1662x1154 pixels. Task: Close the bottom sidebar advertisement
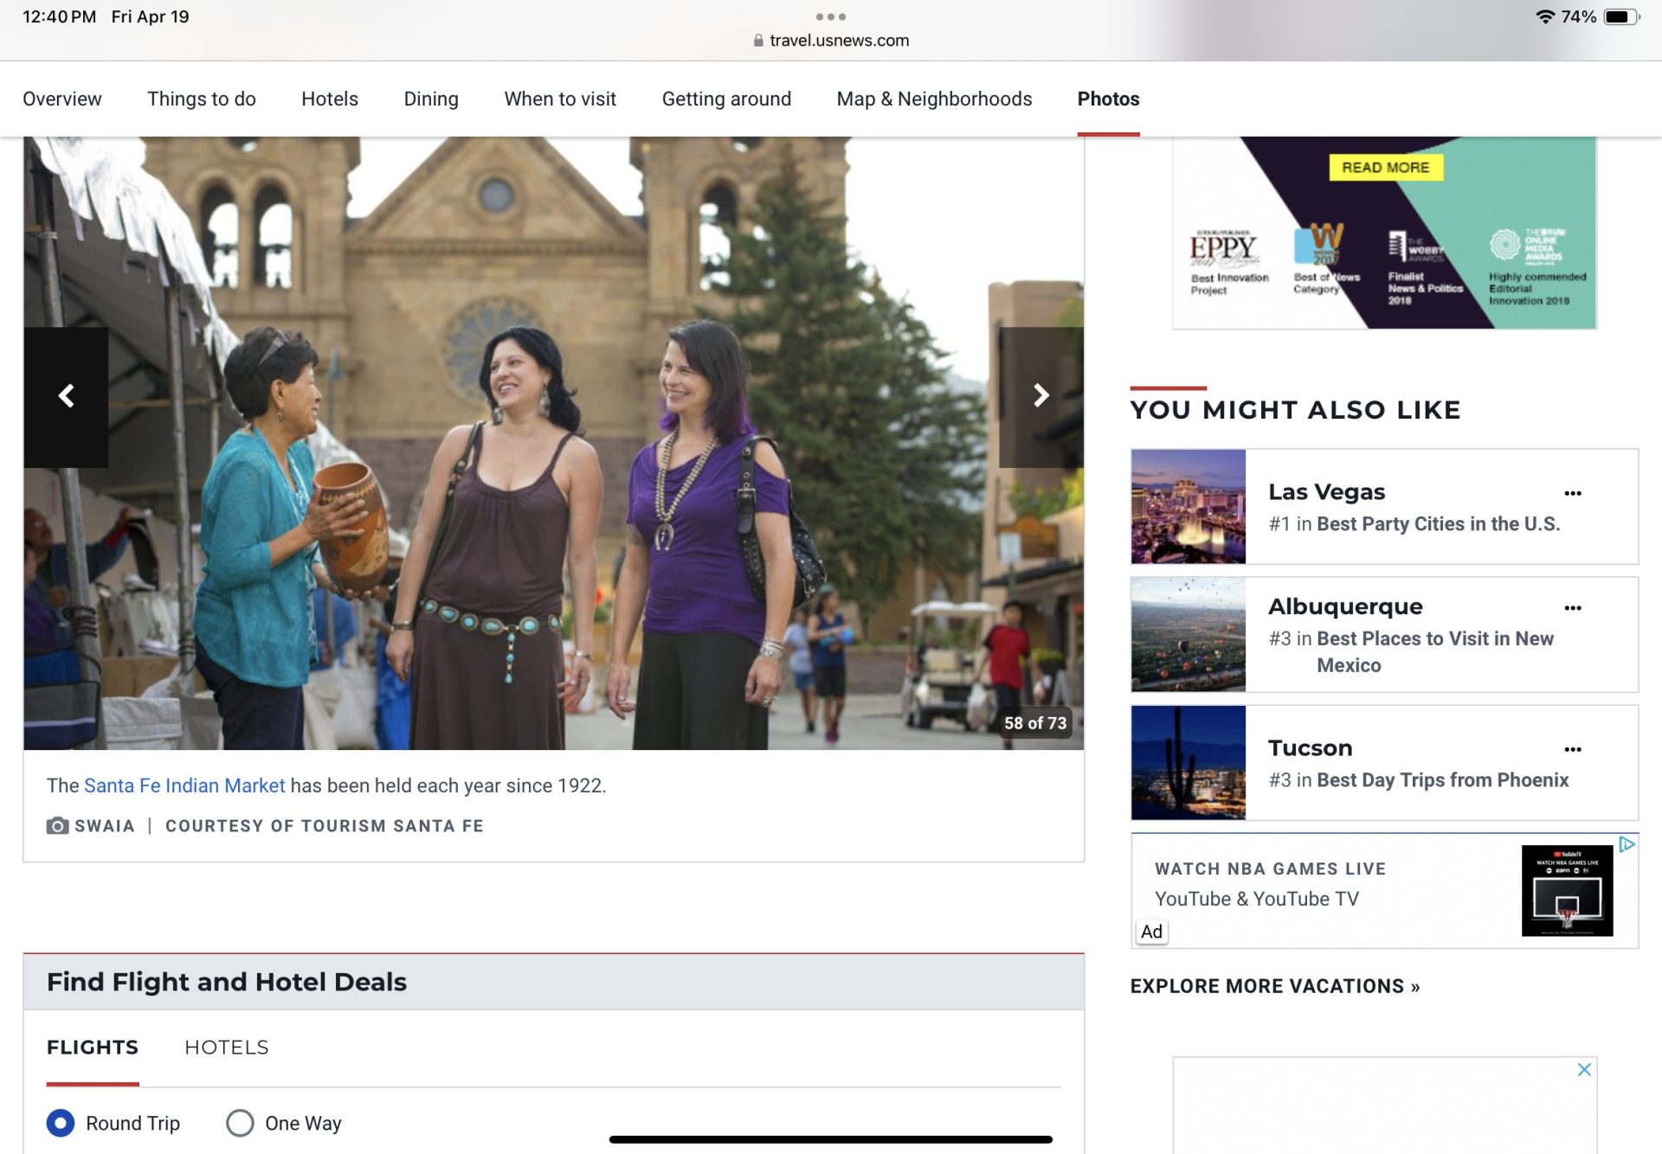click(x=1584, y=1069)
